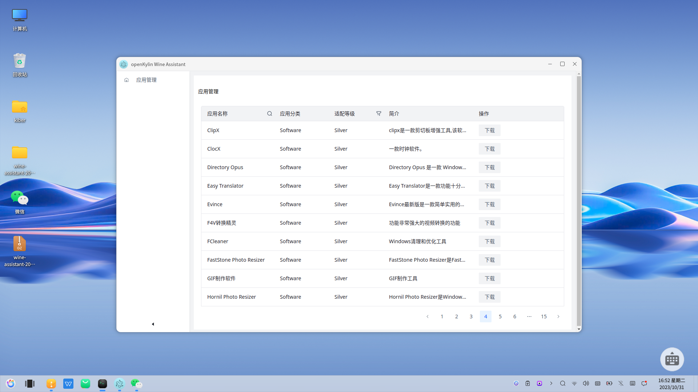Go to the previous page with the left chevron

coord(428,317)
